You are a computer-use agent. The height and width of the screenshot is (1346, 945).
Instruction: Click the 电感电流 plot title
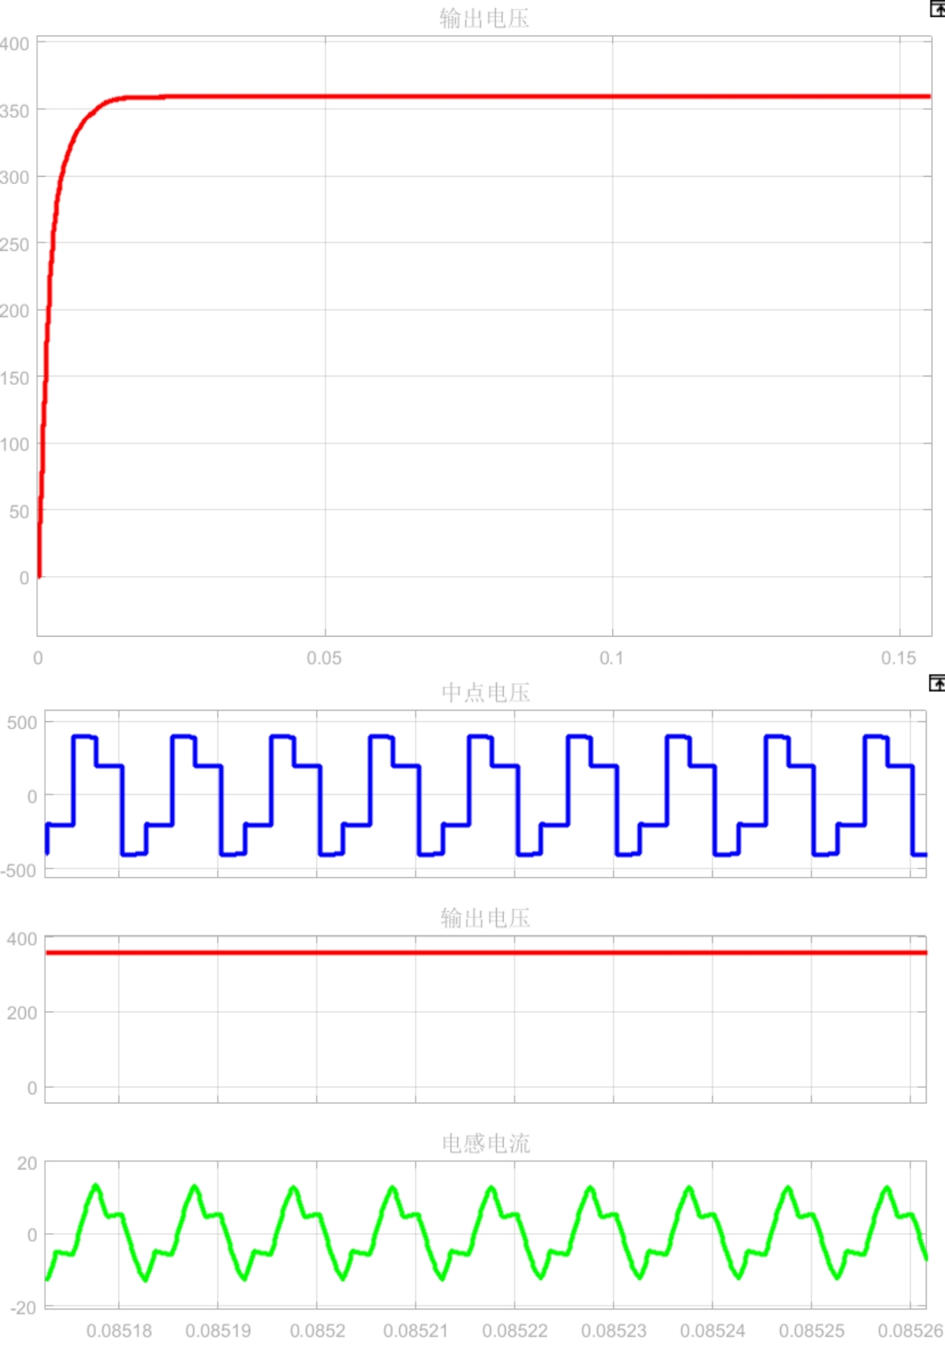[x=485, y=1143]
